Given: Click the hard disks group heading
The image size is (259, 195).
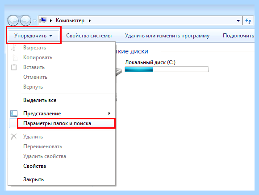Looking at the screenshot, I should (x=132, y=51).
